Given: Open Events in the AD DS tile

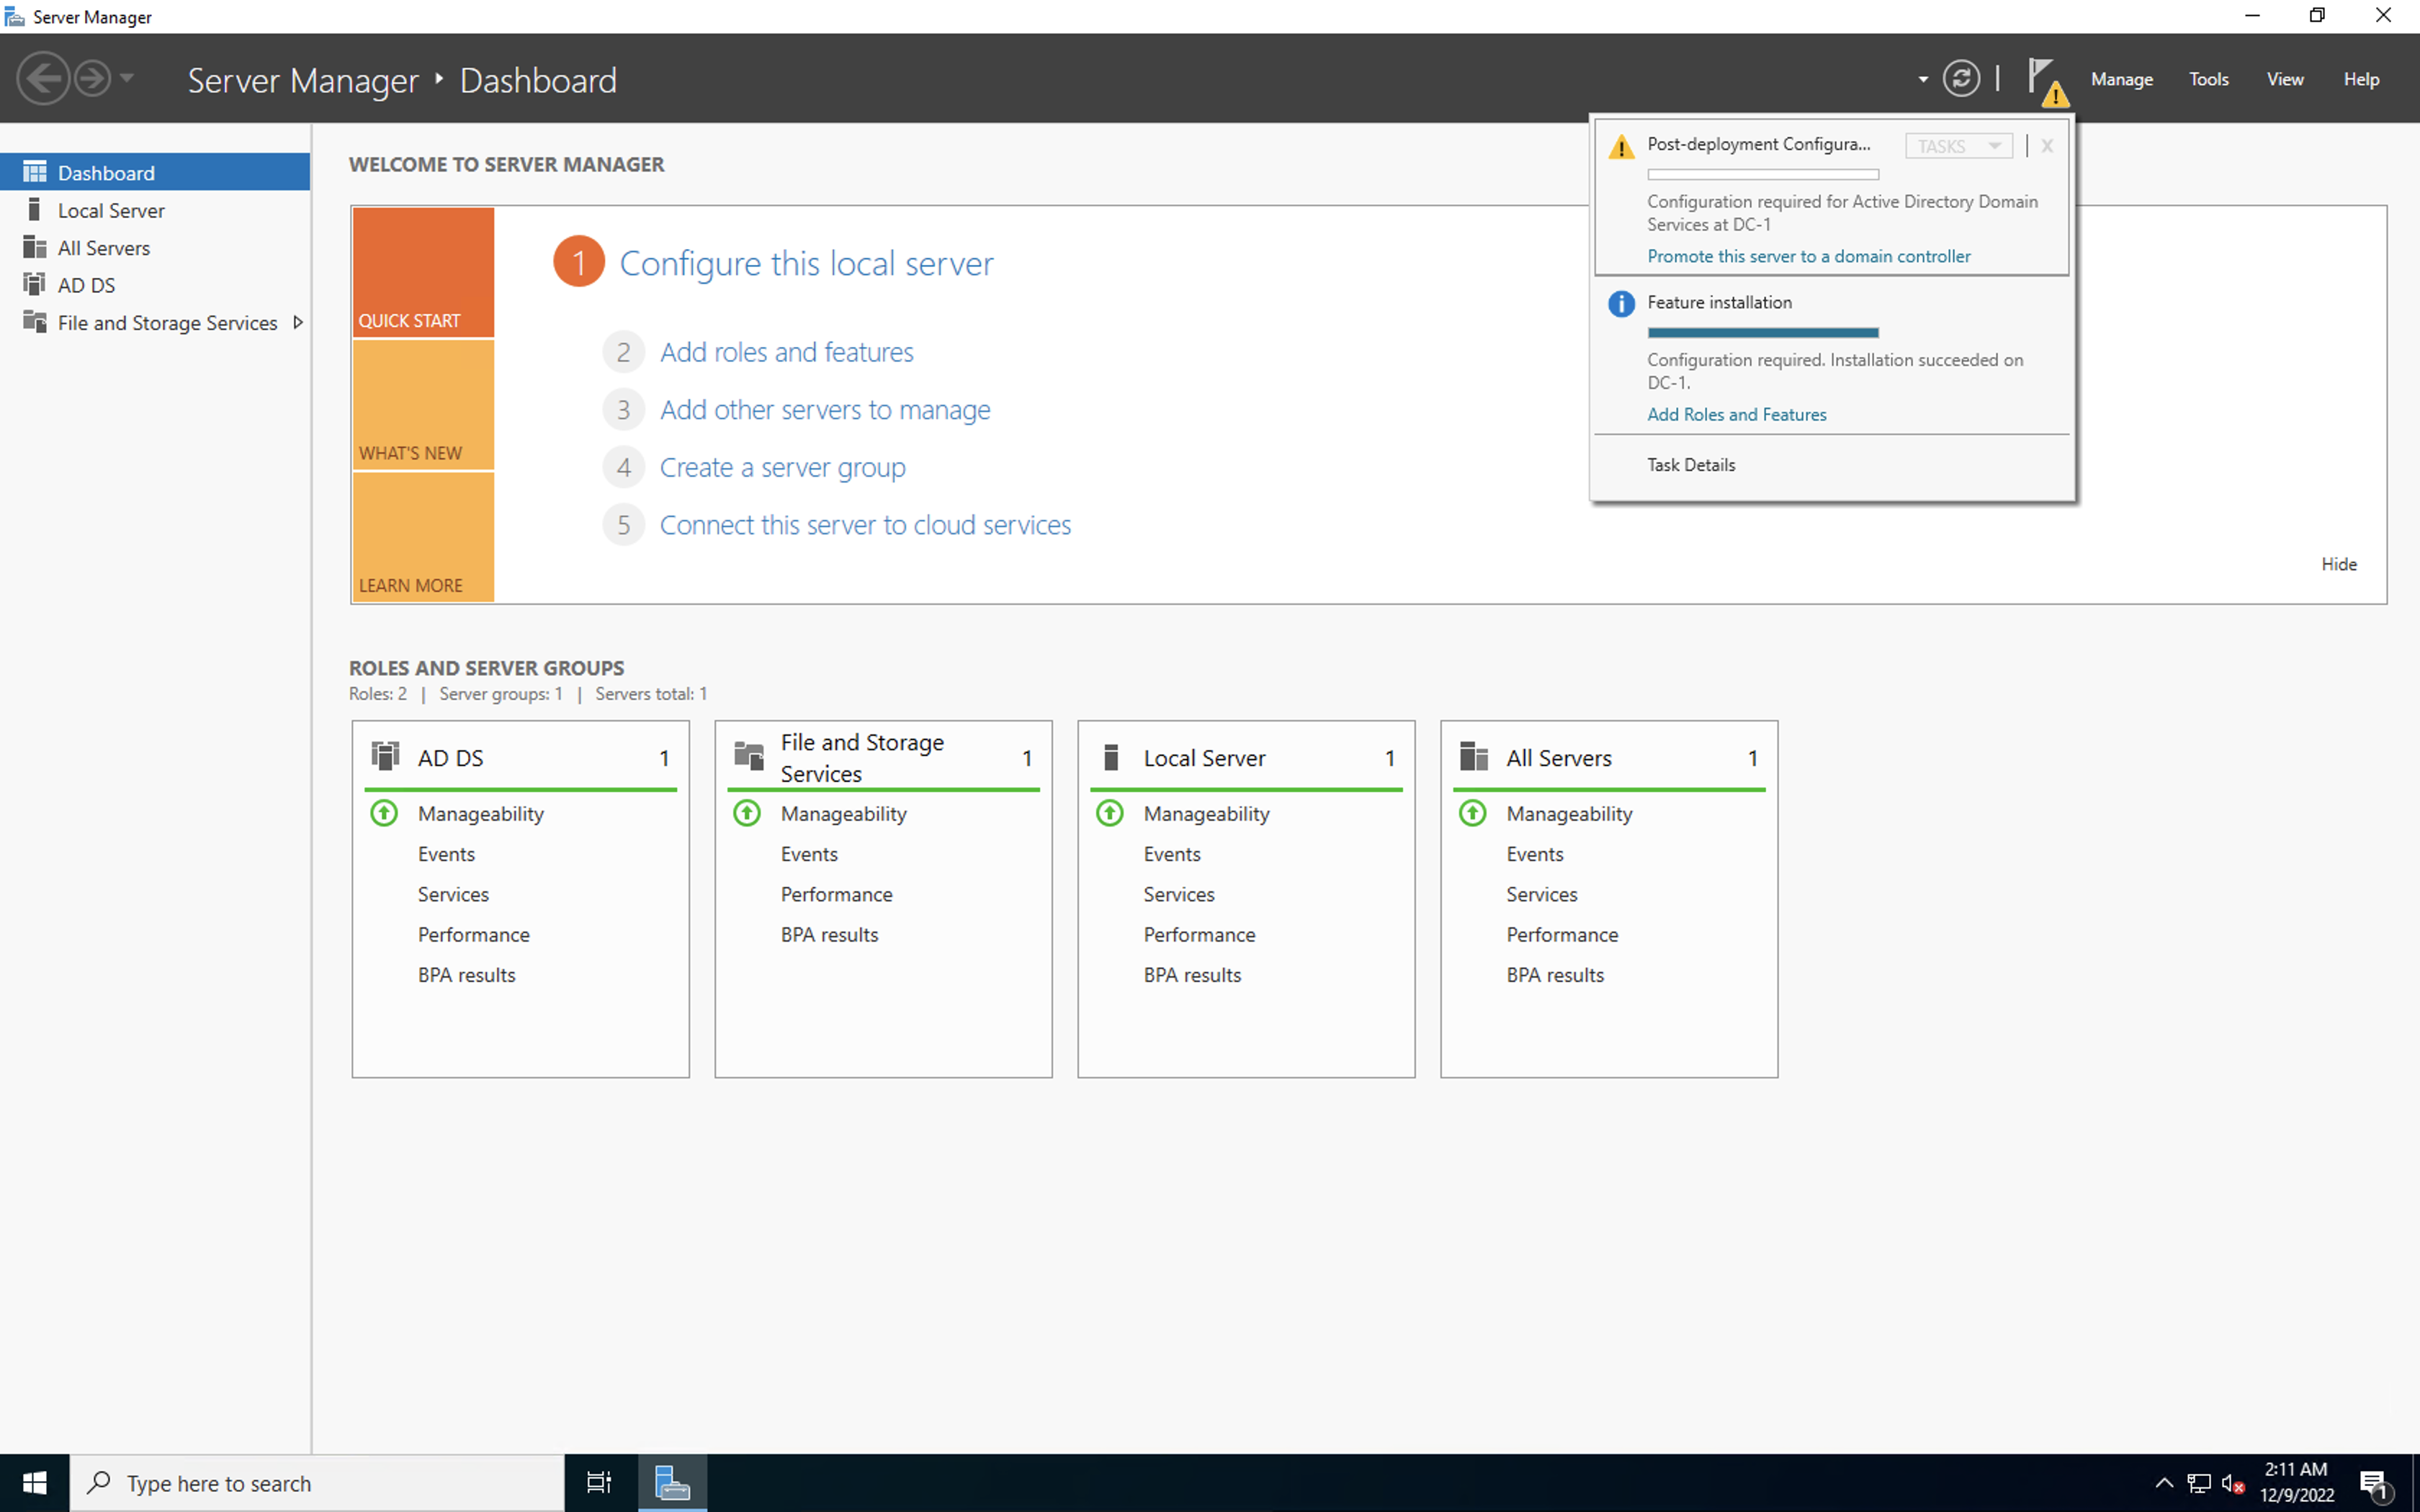Looking at the screenshot, I should coord(446,854).
